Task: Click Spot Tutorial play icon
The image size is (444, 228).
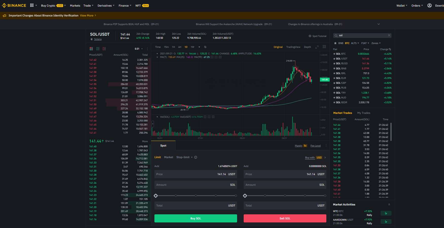Action: [x=310, y=36]
